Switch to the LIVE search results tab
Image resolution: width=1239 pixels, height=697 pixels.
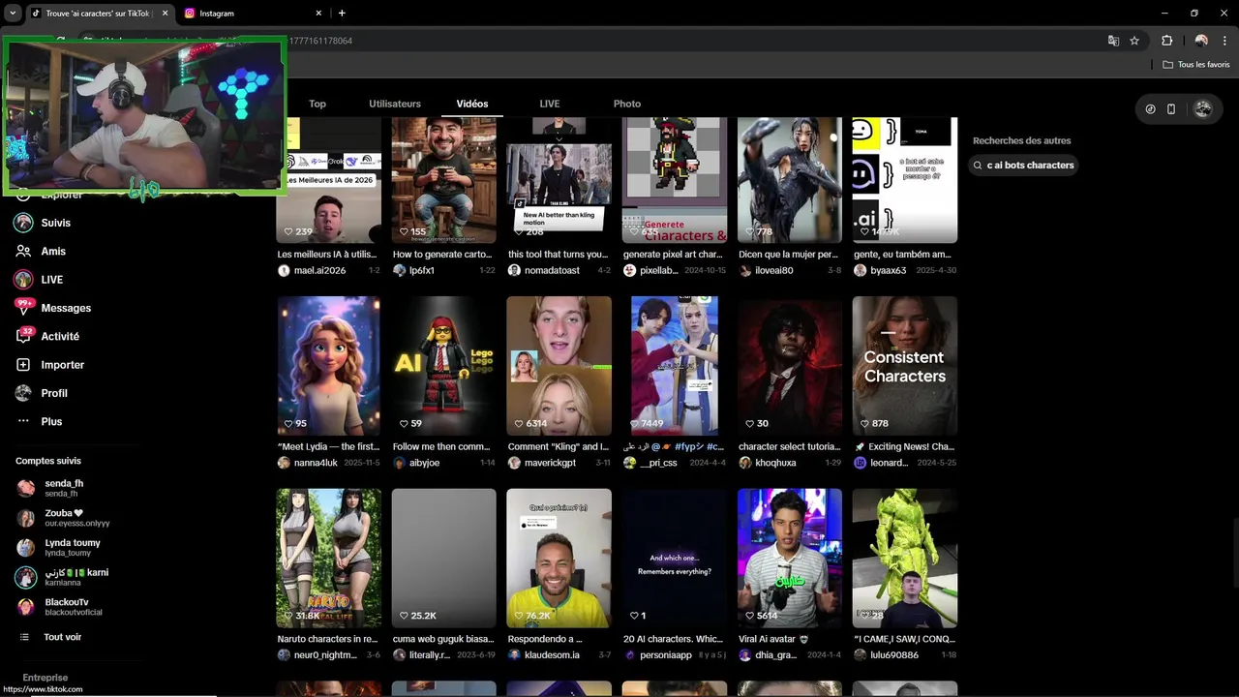pos(550,104)
